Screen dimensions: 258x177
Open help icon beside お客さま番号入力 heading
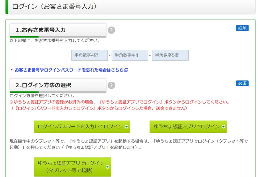point(112,30)
